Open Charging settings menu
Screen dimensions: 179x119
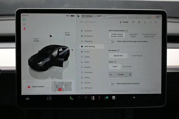click(87, 41)
